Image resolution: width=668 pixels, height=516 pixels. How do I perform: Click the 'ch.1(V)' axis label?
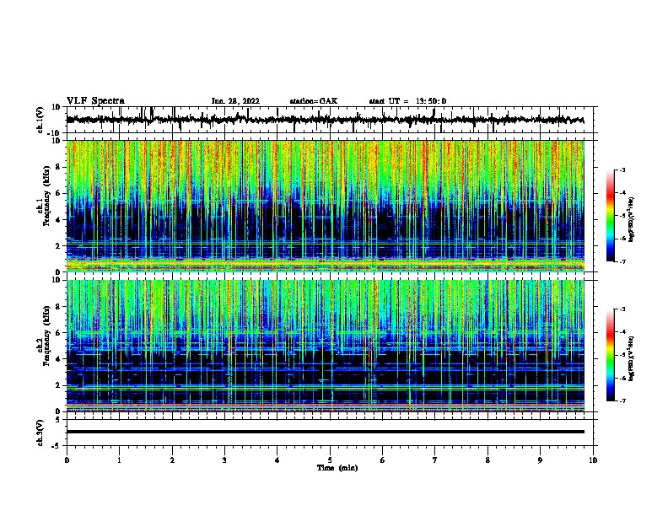(x=40, y=120)
